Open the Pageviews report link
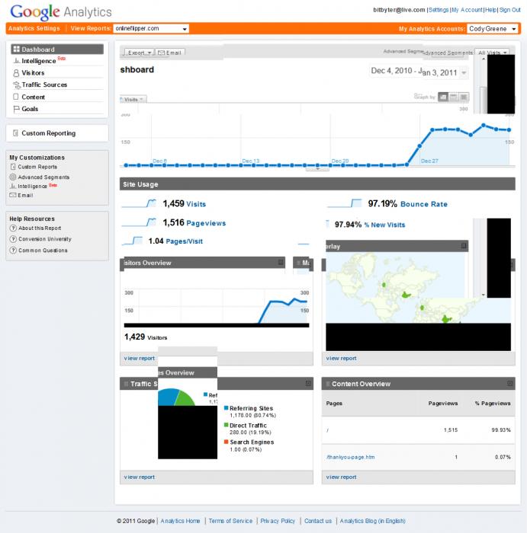Viewport: 527px width, 533px height. click(206, 223)
